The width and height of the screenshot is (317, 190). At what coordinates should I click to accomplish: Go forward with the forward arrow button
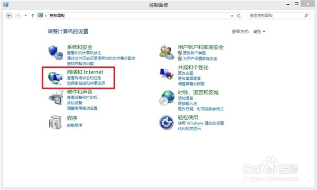[x=18, y=15]
